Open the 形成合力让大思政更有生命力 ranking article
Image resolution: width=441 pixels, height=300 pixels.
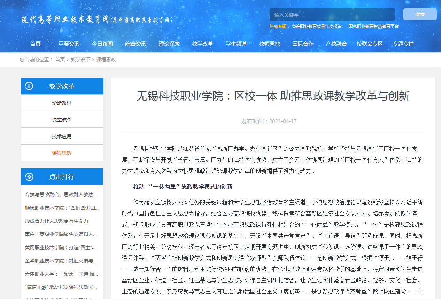(x=56, y=221)
